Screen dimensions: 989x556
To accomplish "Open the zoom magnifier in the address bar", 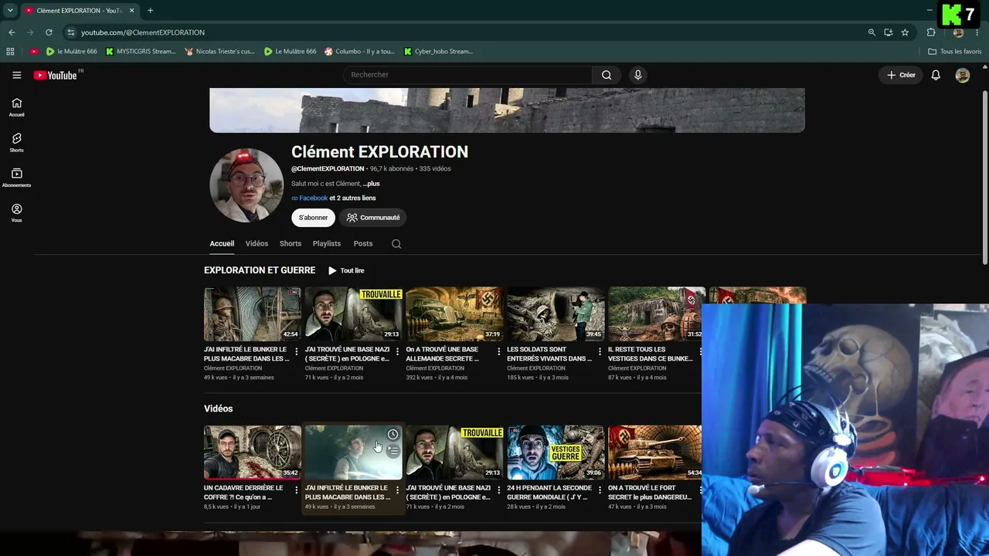I will point(872,32).
